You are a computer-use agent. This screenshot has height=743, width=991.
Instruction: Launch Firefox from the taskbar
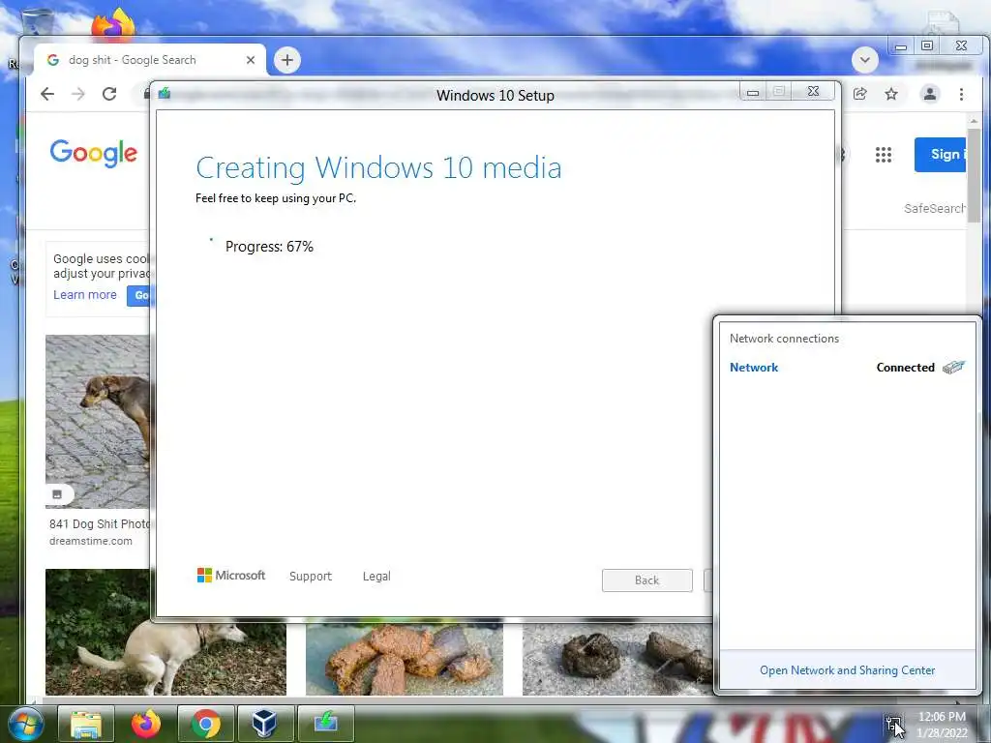click(x=146, y=724)
